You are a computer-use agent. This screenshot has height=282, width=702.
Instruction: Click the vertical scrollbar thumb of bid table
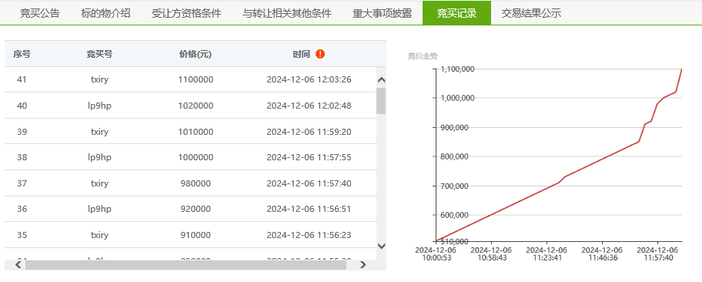tap(381, 101)
